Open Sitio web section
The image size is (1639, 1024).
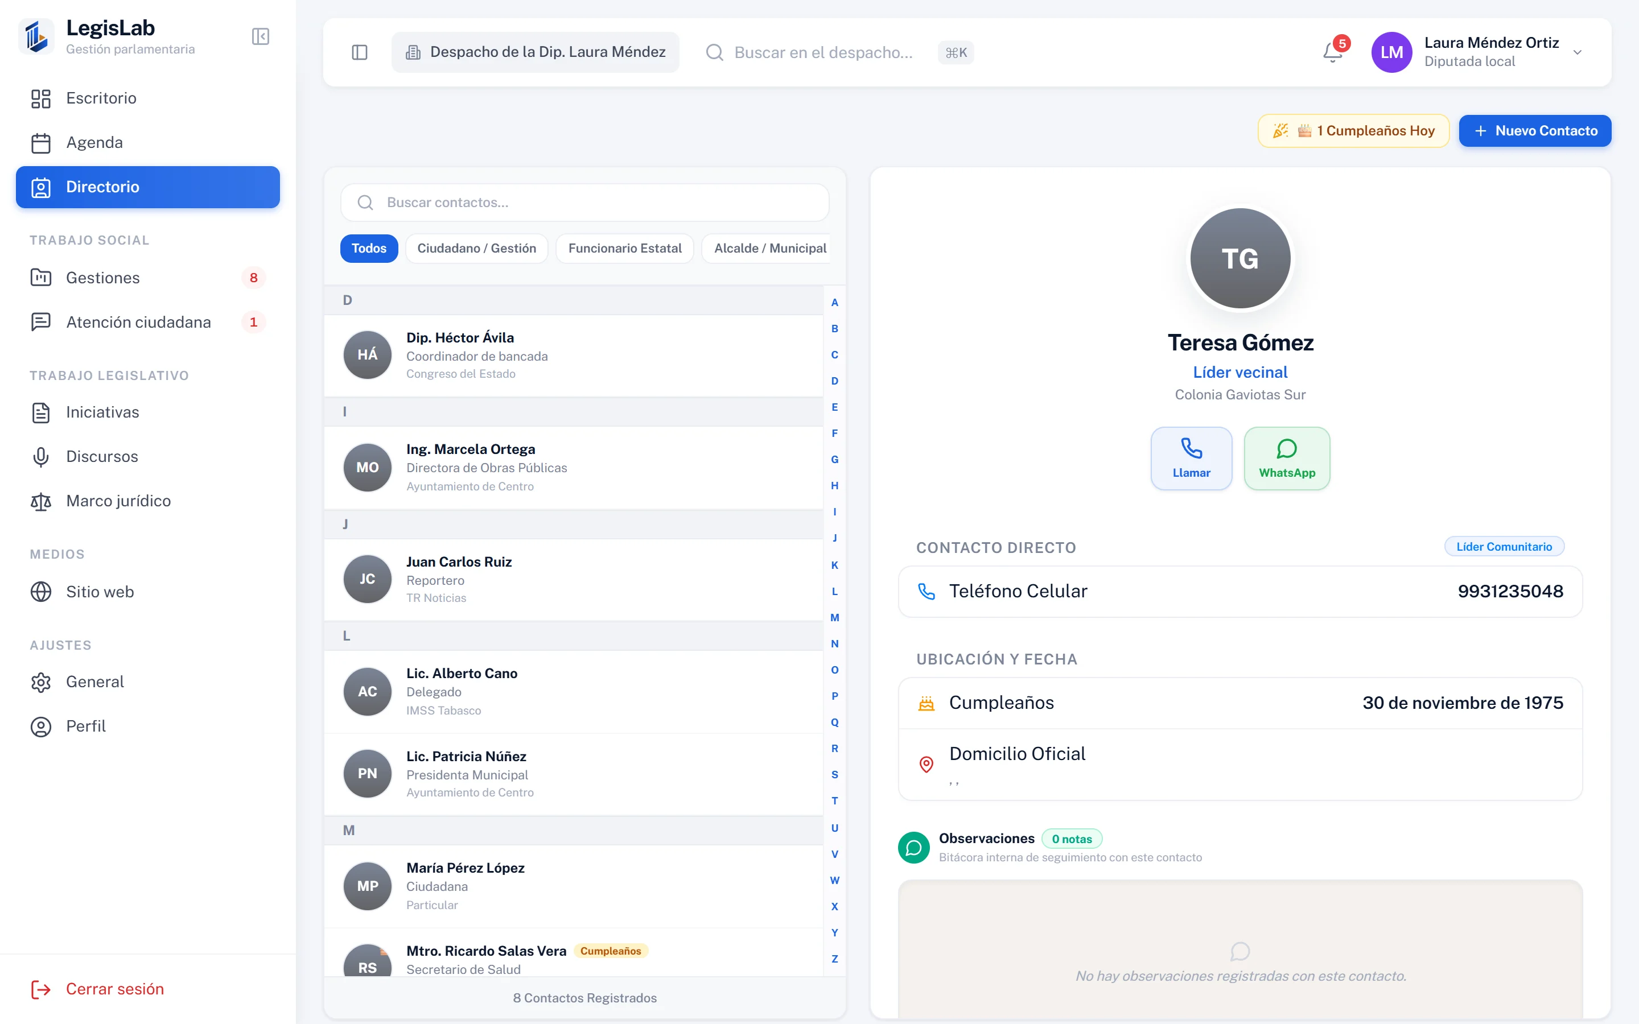pos(147,592)
